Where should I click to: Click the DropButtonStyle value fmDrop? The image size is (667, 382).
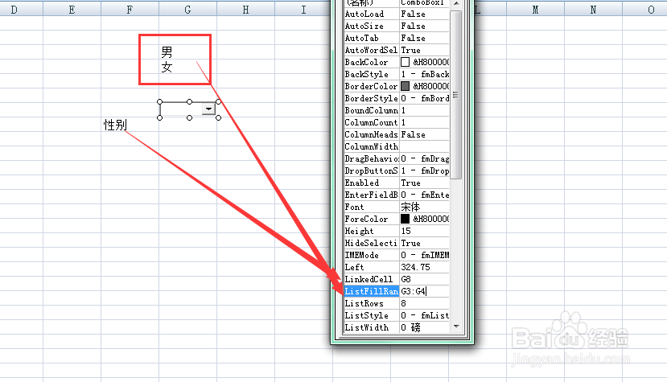tap(425, 170)
